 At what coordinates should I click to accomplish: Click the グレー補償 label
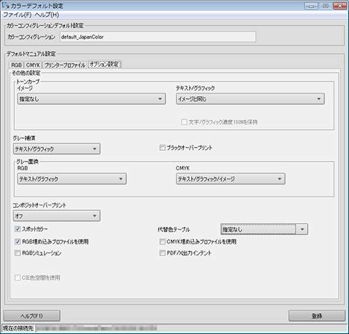point(24,138)
